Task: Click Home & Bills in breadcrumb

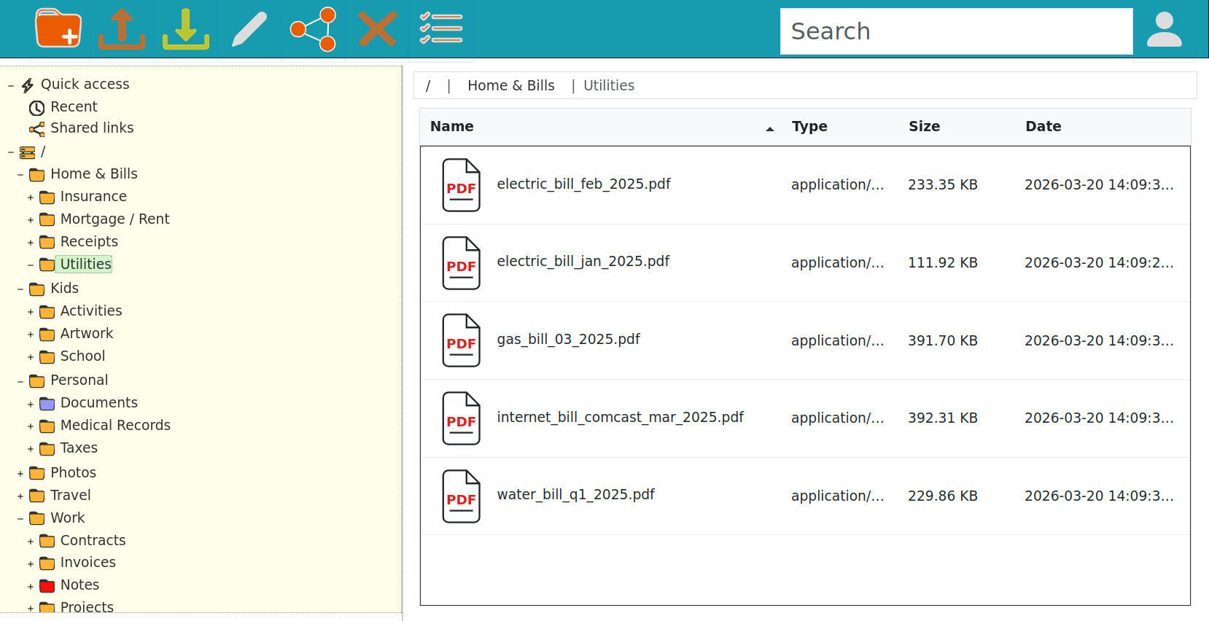Action: 510,86
